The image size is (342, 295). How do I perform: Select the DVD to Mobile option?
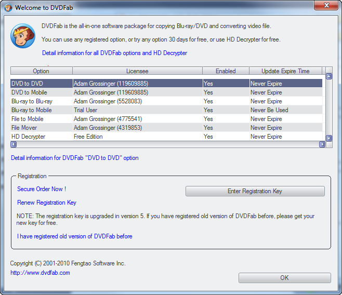pos(29,92)
